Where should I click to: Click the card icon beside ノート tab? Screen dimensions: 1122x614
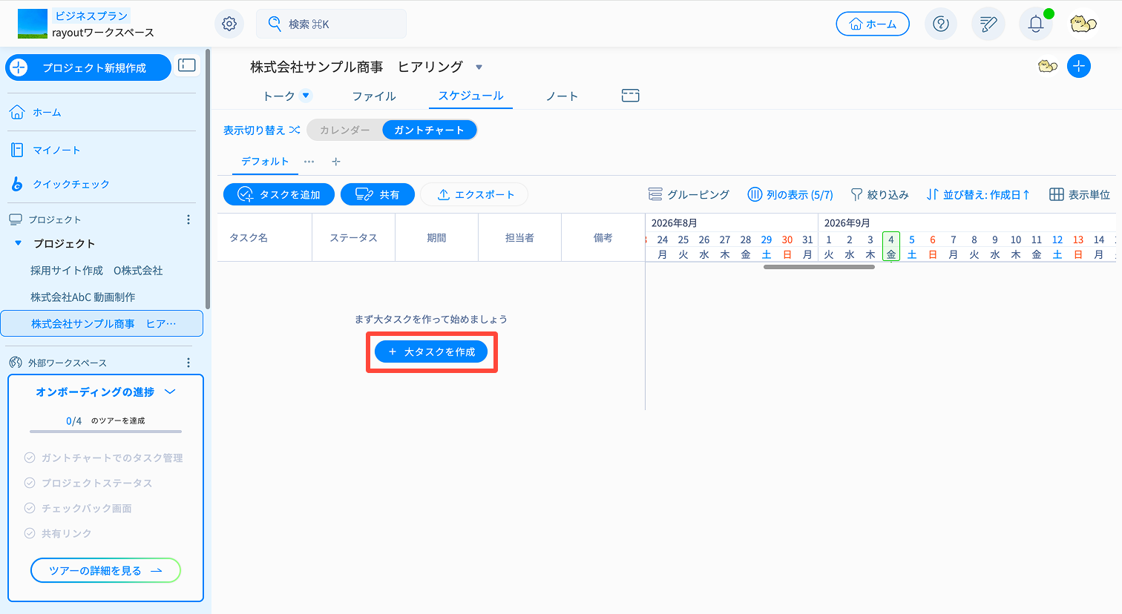(631, 96)
